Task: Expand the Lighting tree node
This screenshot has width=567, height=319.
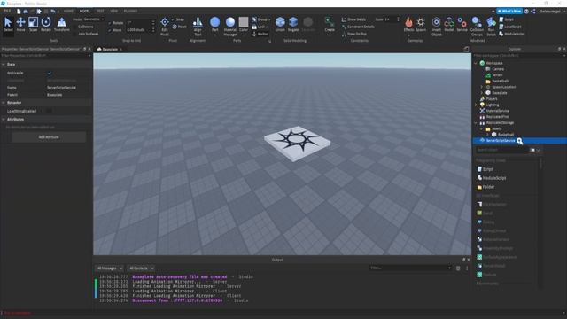Action: tap(476, 105)
